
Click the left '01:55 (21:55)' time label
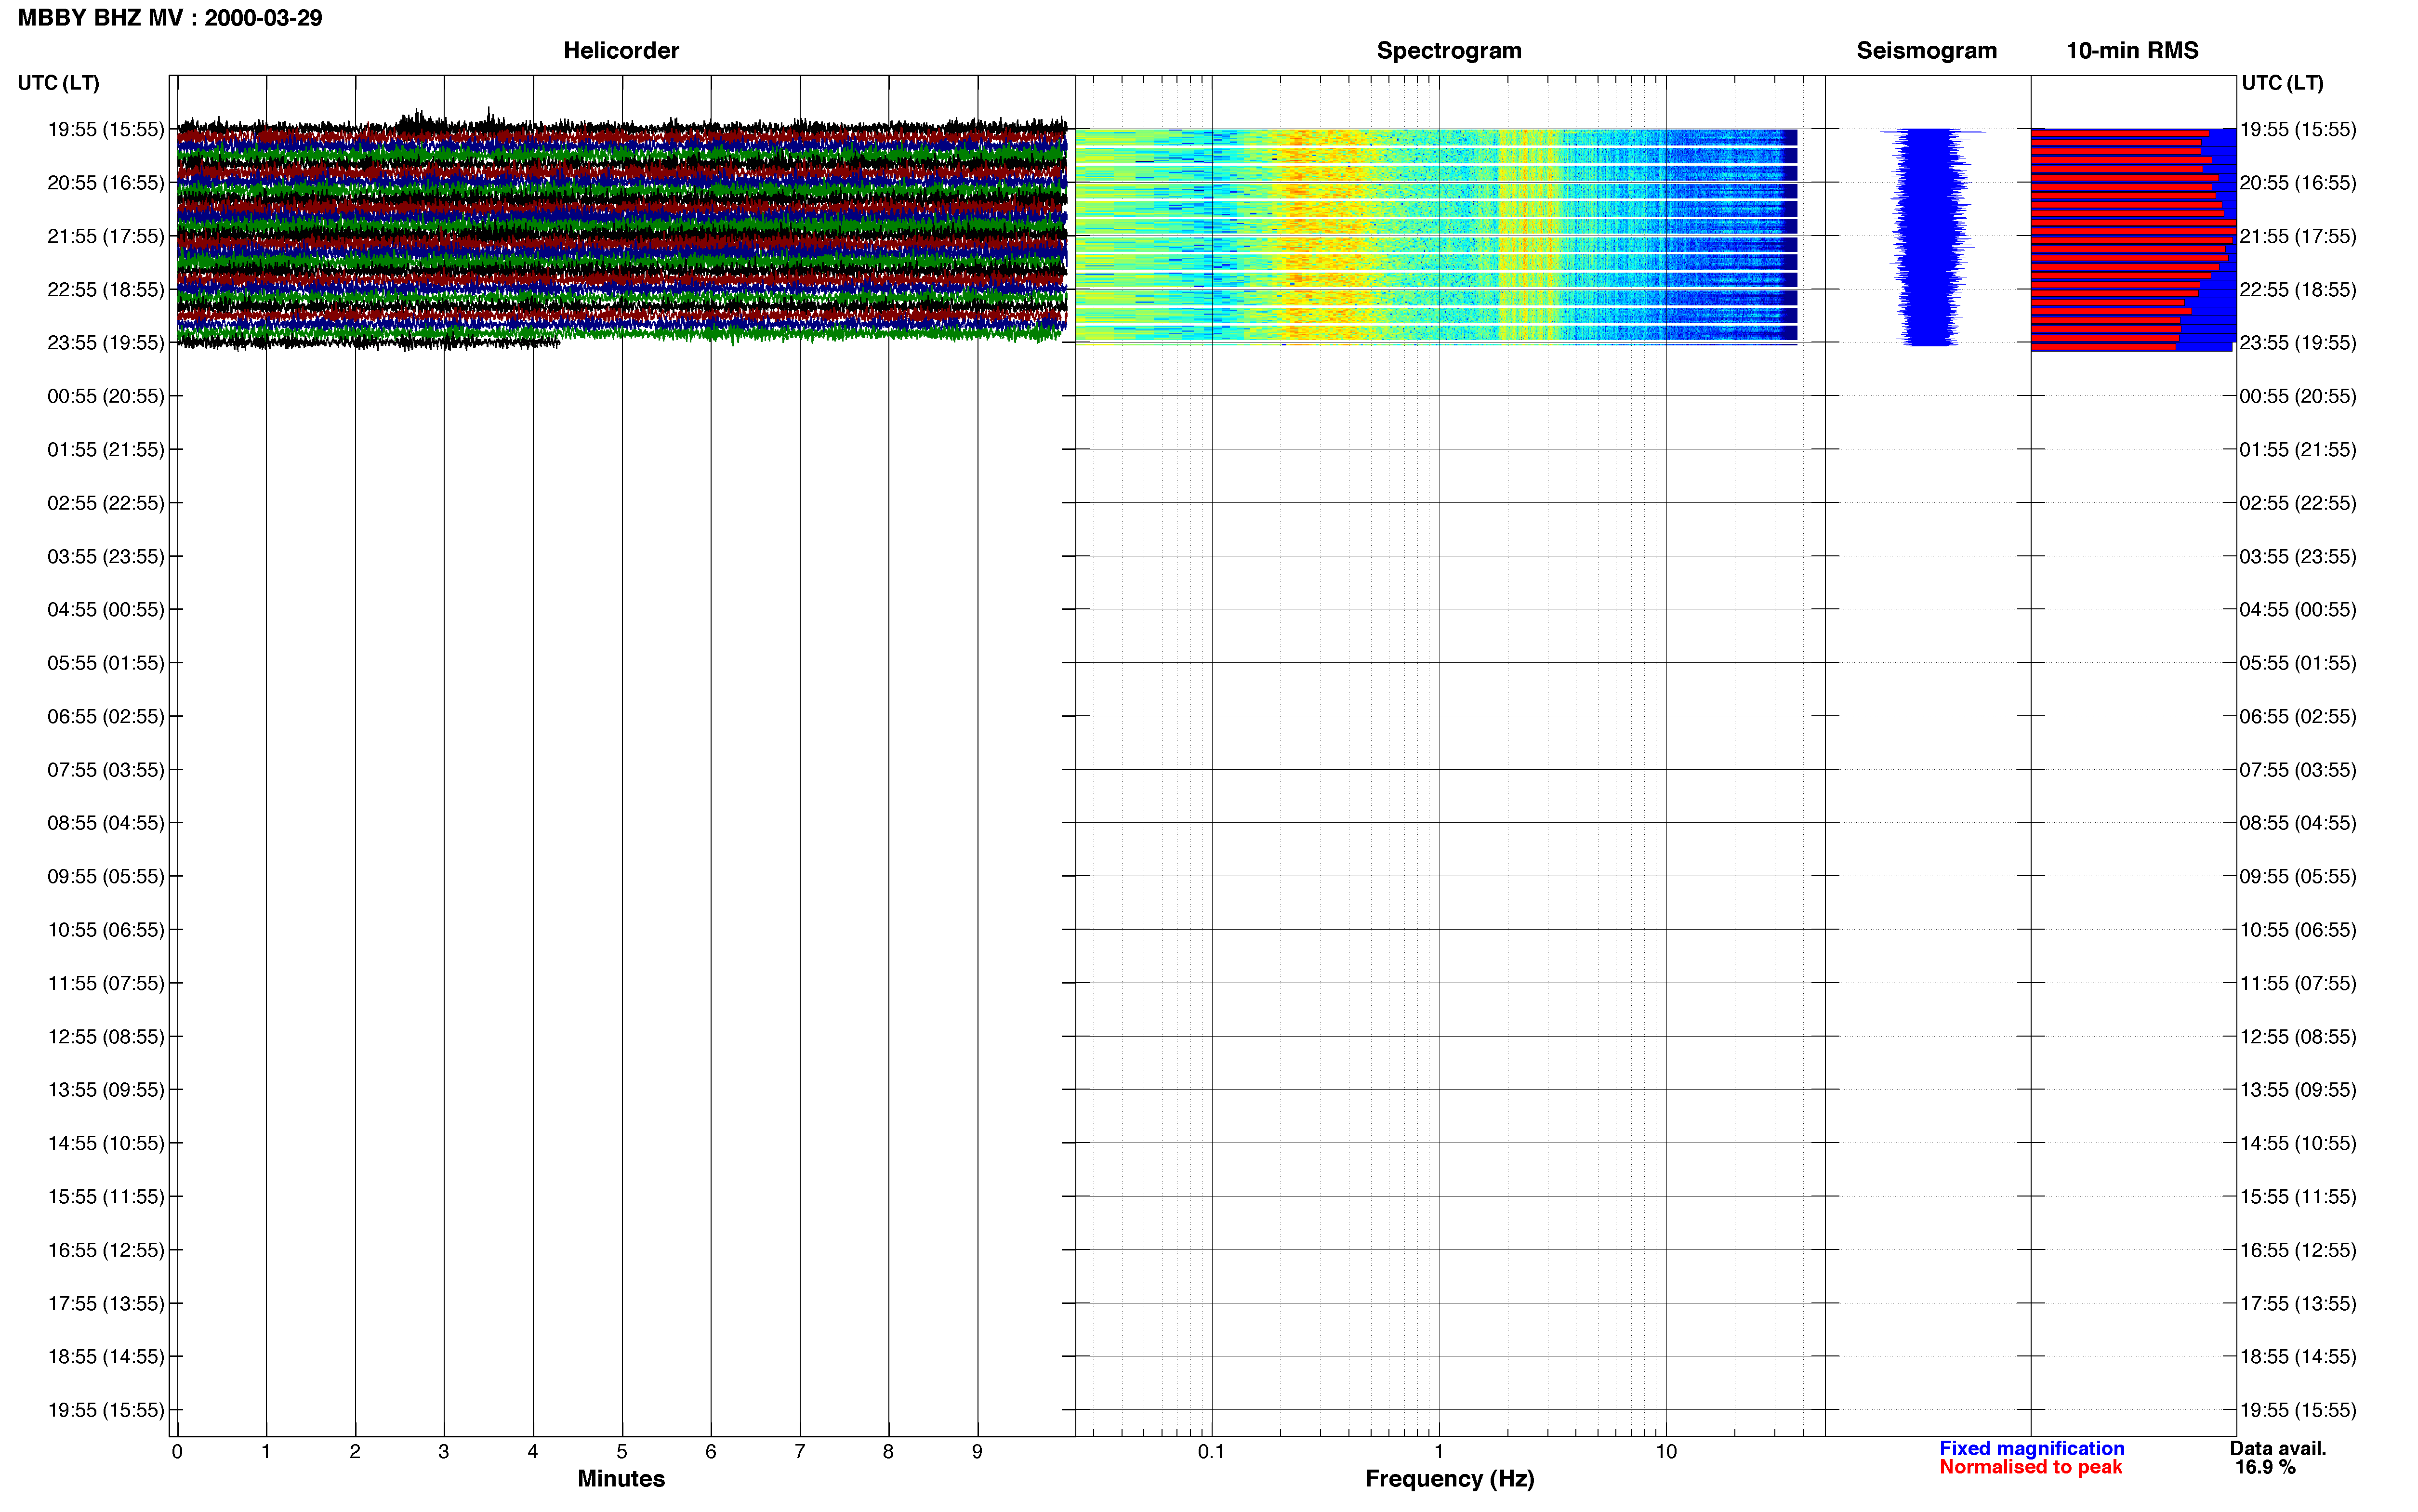106,449
